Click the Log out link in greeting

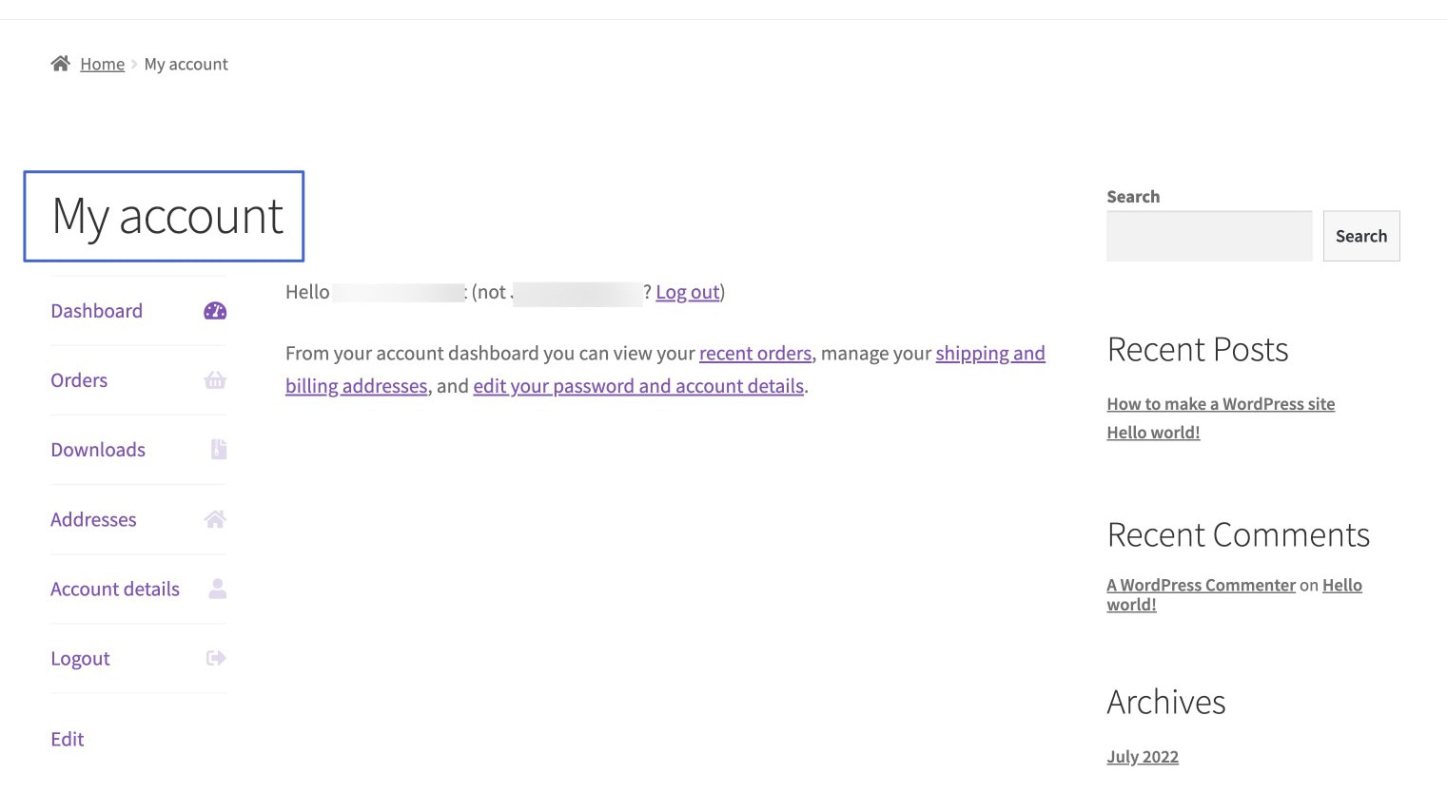[x=687, y=292]
